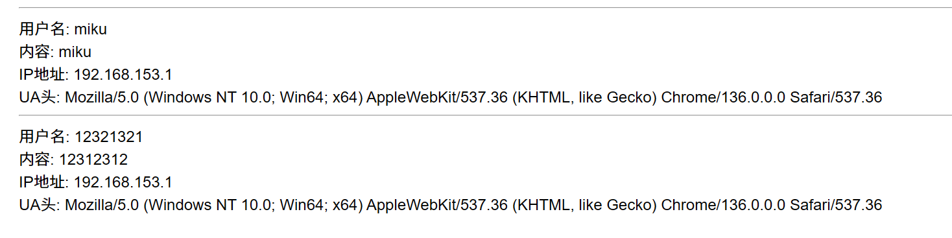The height and width of the screenshot is (238, 952).
Task: Click the first UA头 label
Action: point(40,97)
